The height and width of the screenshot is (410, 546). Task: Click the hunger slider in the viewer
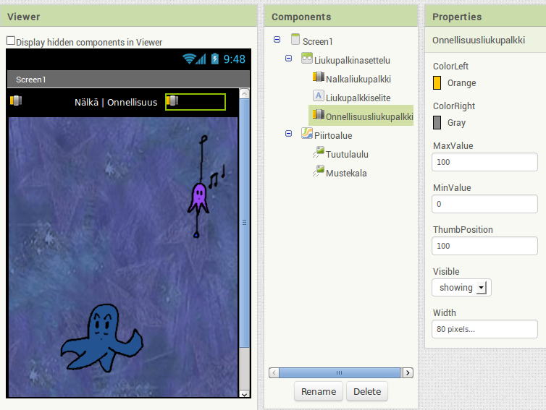coord(16,101)
